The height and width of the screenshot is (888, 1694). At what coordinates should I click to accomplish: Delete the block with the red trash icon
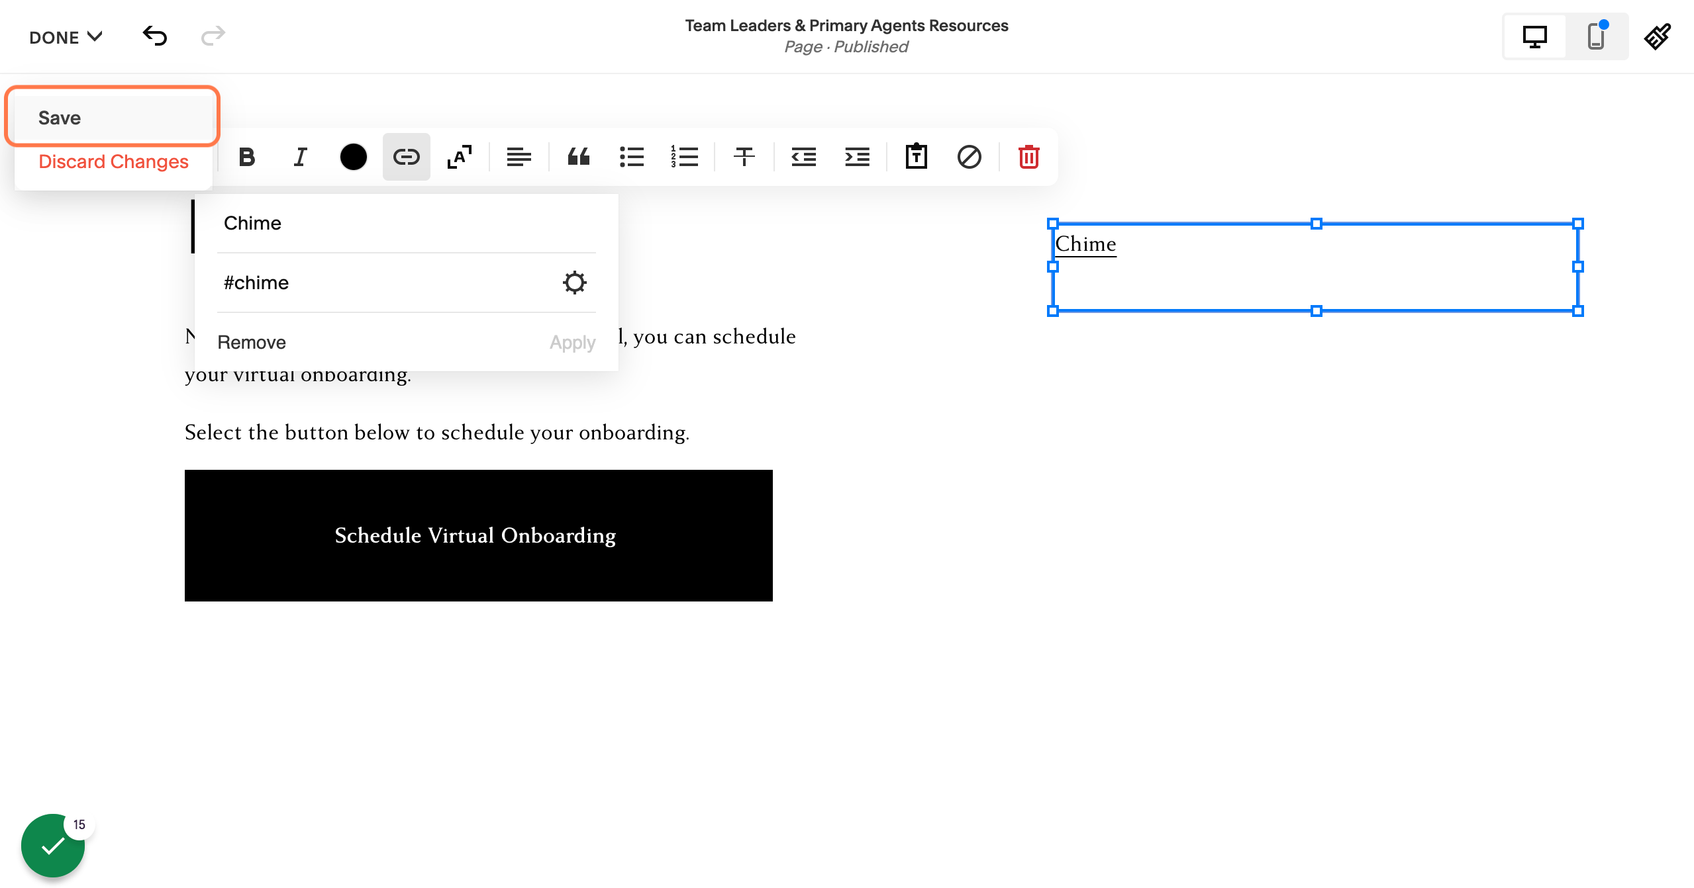(x=1029, y=157)
